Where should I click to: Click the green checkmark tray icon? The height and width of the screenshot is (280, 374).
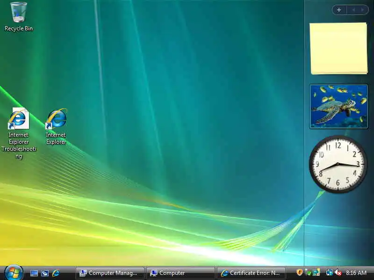pyautogui.click(x=308, y=273)
